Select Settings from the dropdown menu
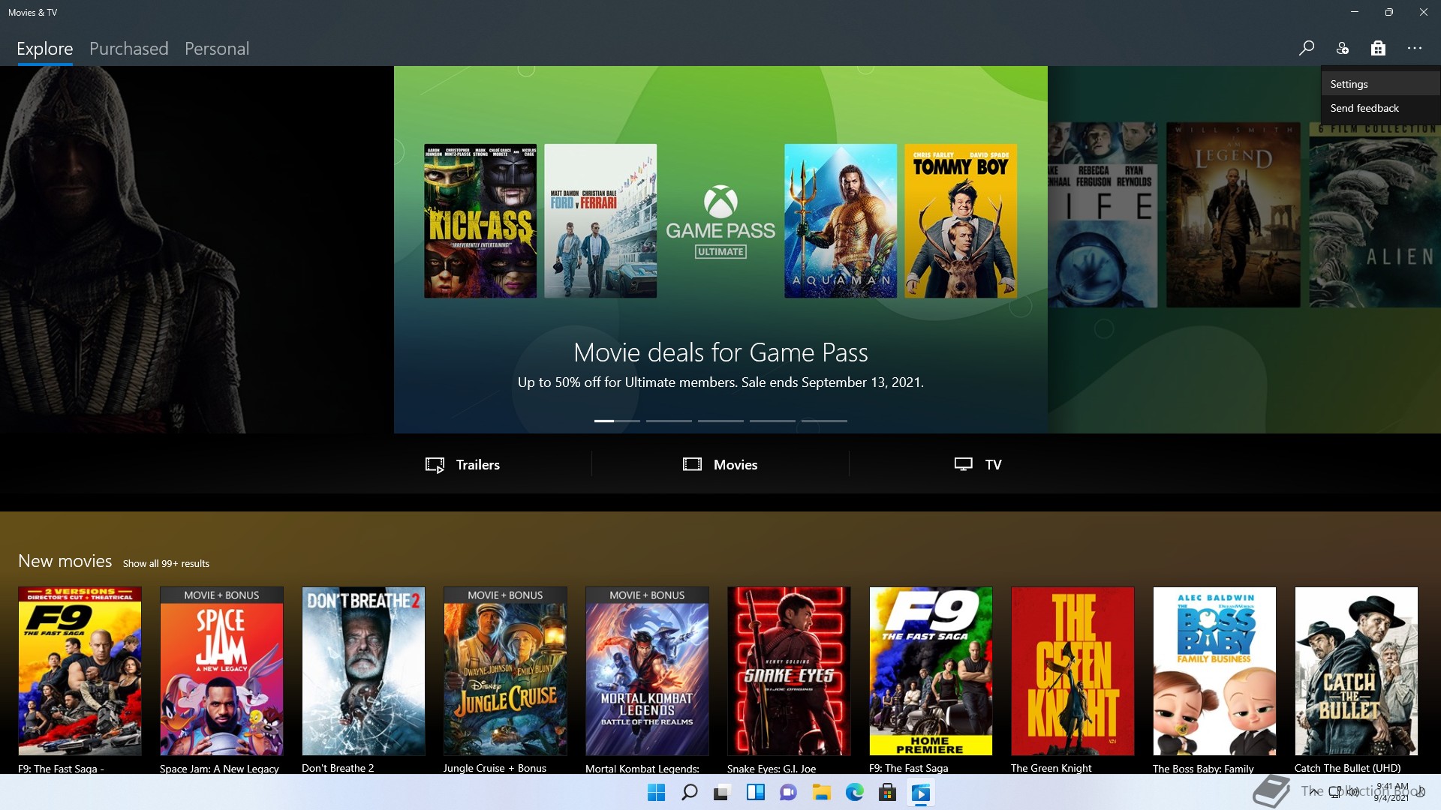1441x810 pixels. click(1381, 84)
